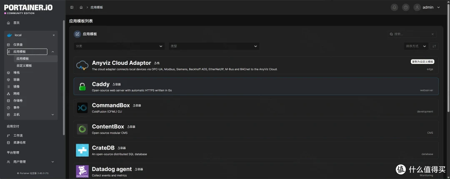This screenshot has width=450, height=179.
Task: Open the 排序方式 sort dropdown
Action: pyautogui.click(x=416, y=46)
